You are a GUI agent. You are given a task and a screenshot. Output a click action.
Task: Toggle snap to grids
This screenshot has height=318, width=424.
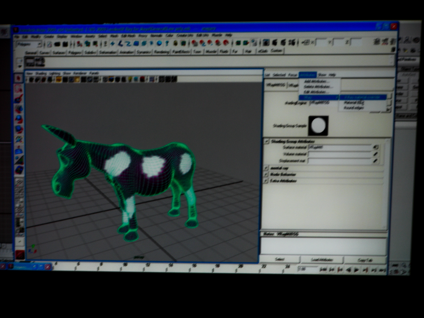[x=195, y=43]
